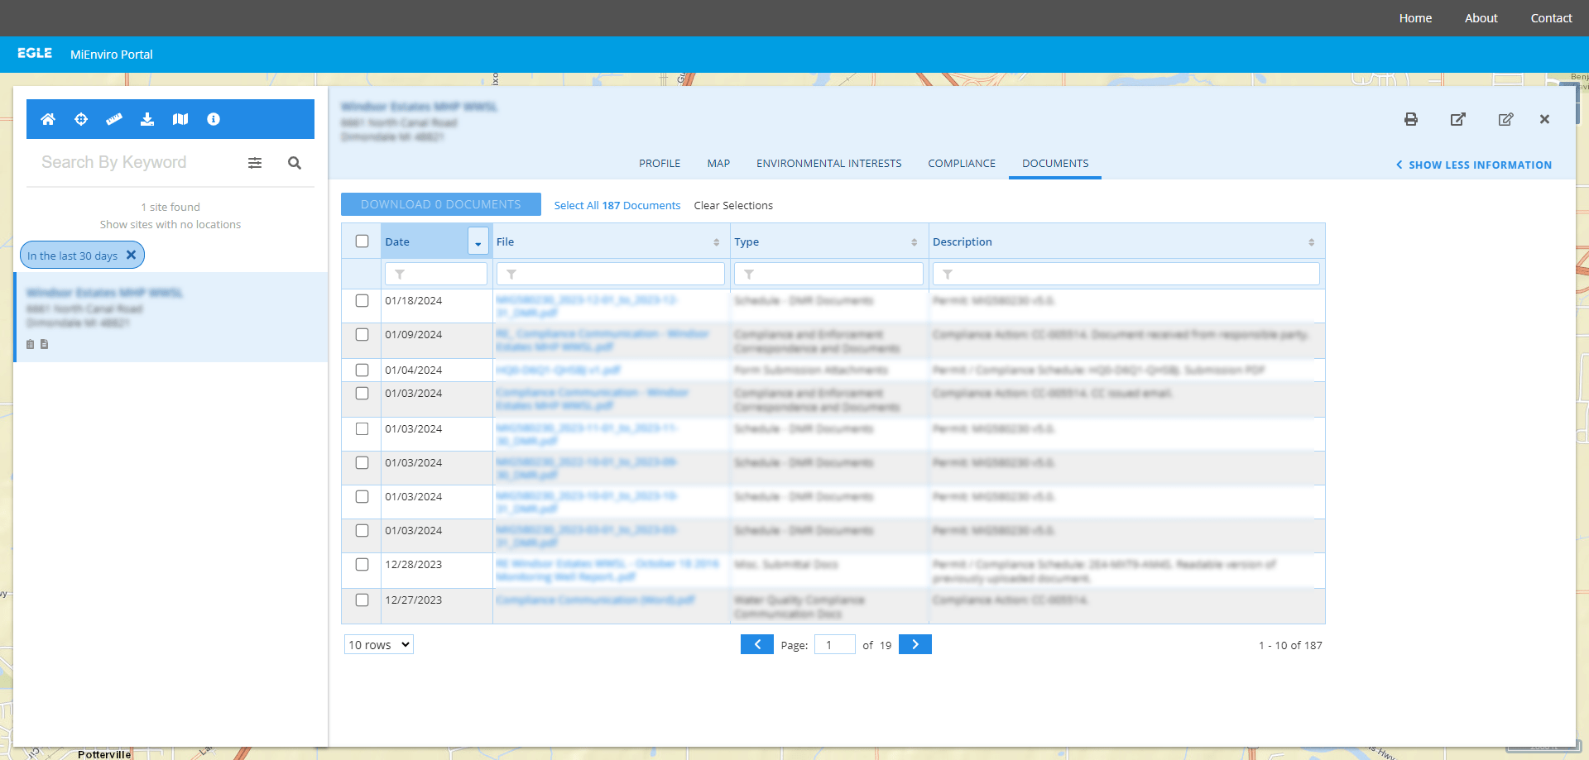Check the 01/04/2024 document row
This screenshot has width=1589, height=760.
tap(362, 370)
